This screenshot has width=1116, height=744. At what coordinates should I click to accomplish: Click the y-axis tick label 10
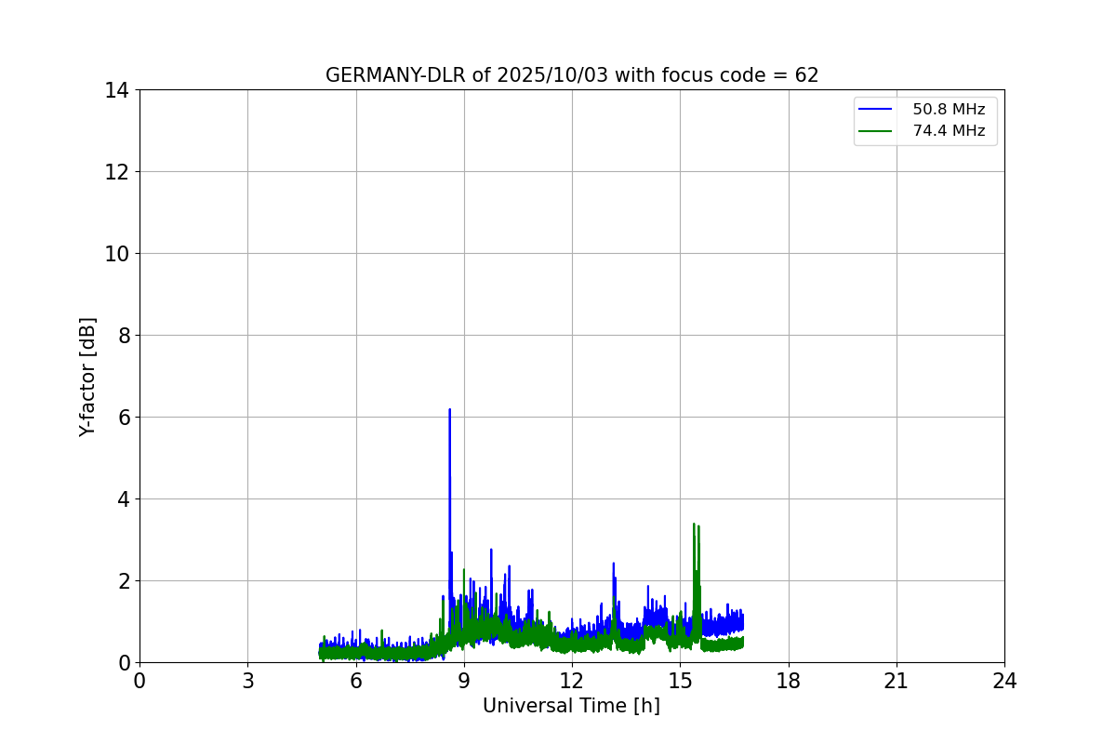pos(116,254)
